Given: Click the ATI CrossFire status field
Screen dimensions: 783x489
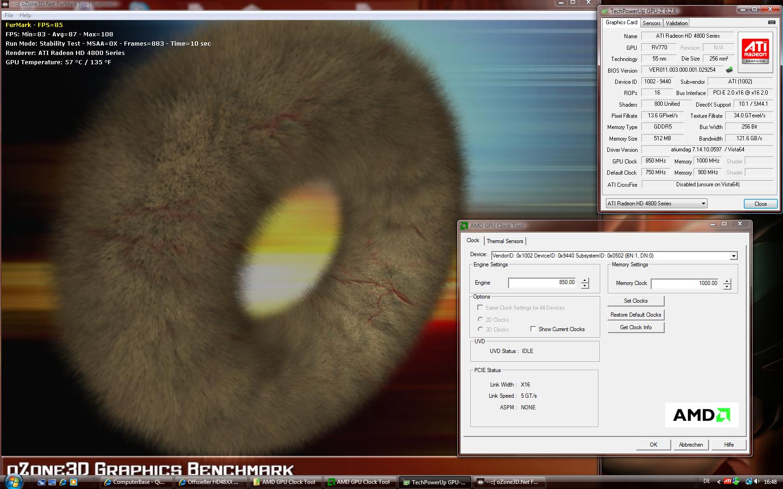Looking at the screenshot, I should click(x=707, y=184).
